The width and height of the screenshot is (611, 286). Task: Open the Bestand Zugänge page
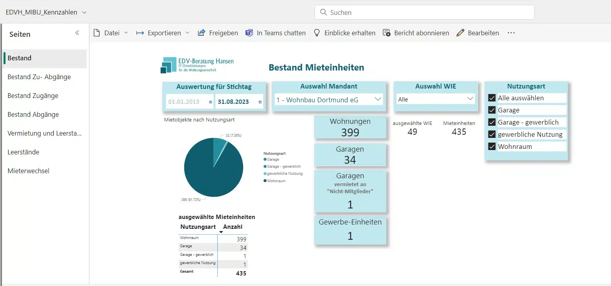[33, 96]
